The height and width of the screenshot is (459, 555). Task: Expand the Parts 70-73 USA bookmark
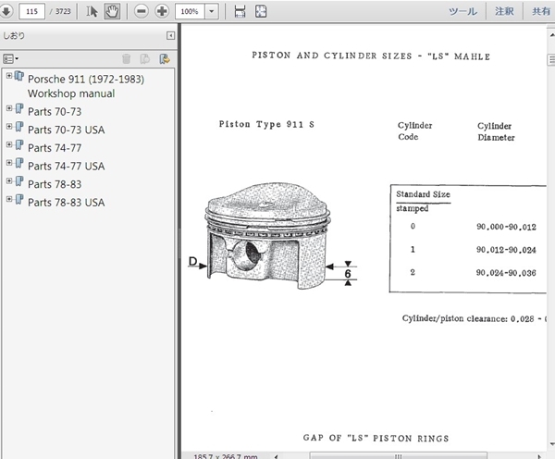(x=9, y=127)
